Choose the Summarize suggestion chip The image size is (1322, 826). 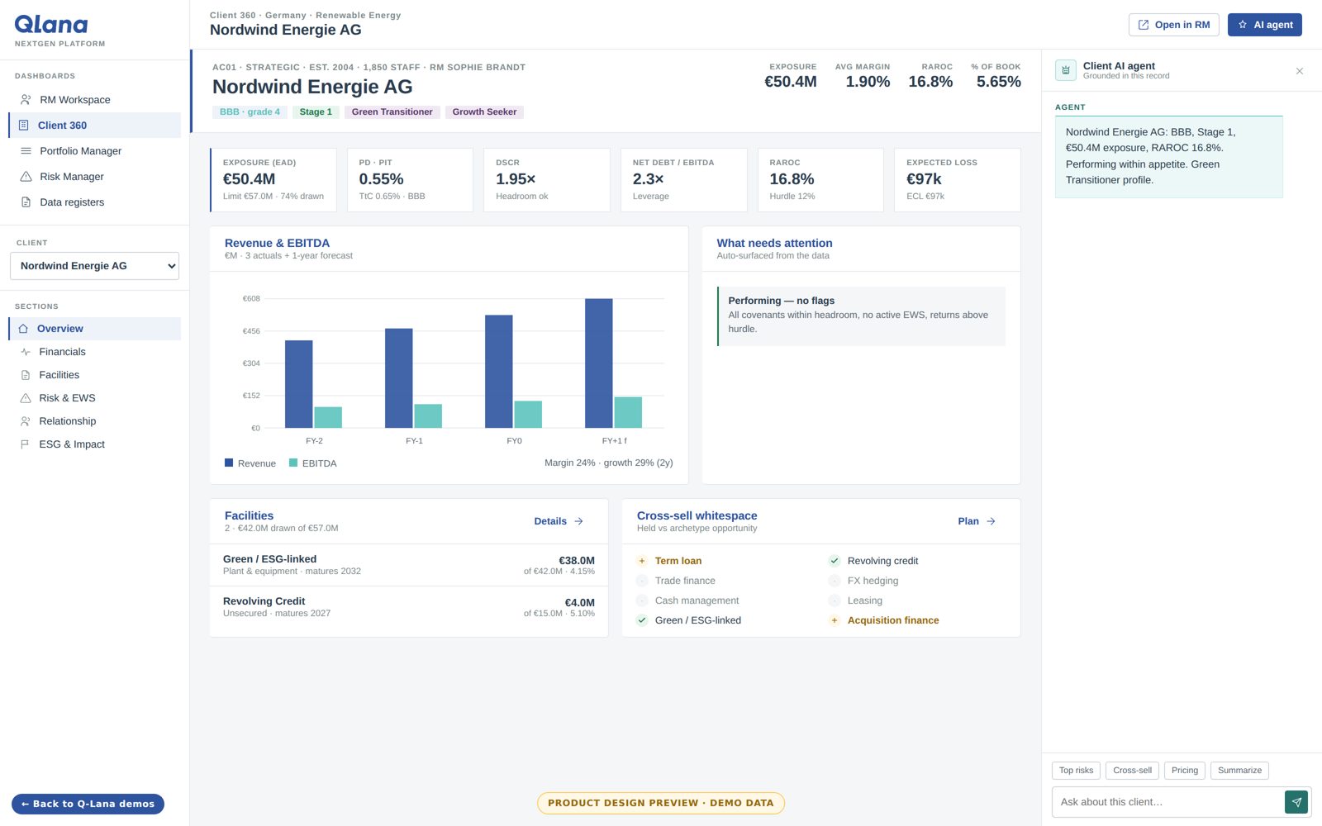click(x=1239, y=771)
